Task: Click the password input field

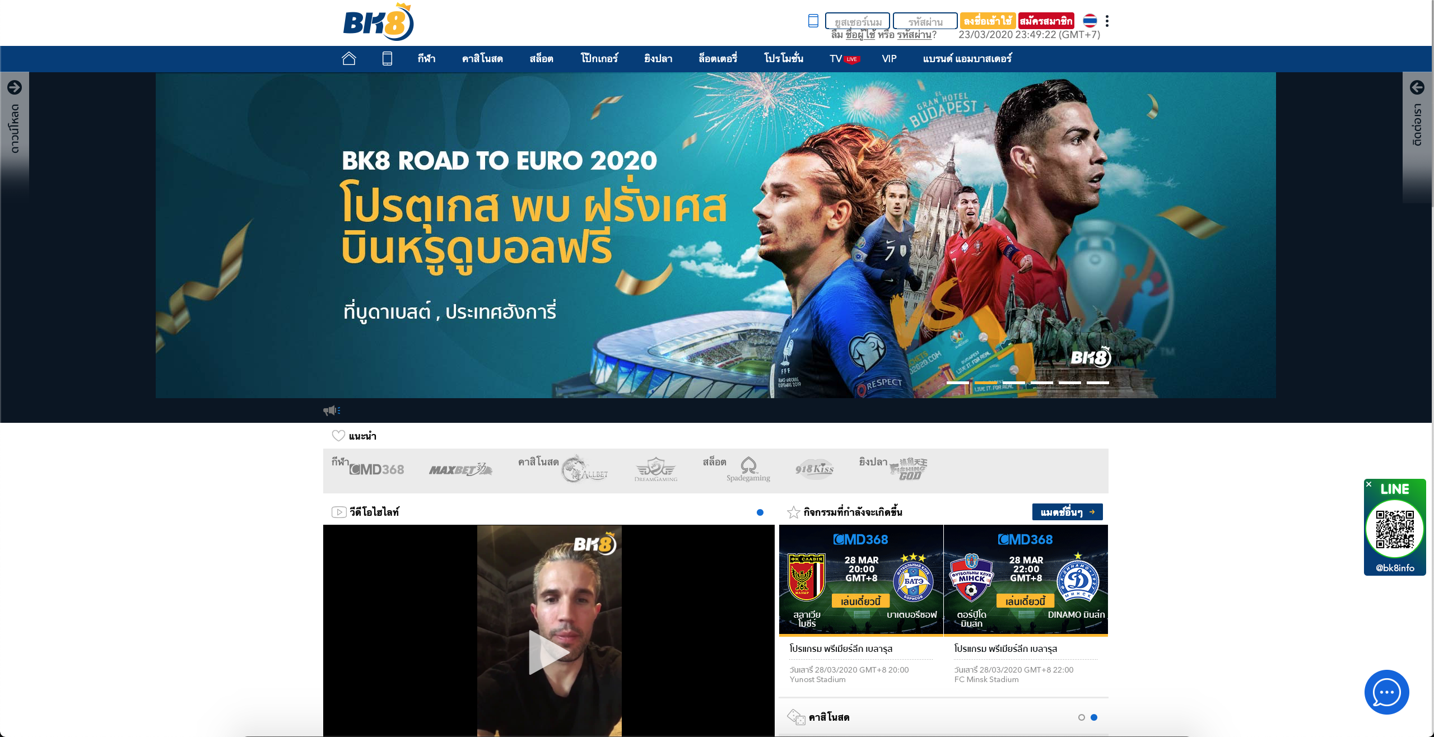Action: coord(925,21)
